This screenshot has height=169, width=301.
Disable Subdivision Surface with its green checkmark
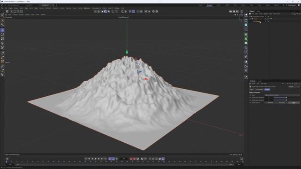point(269,16)
